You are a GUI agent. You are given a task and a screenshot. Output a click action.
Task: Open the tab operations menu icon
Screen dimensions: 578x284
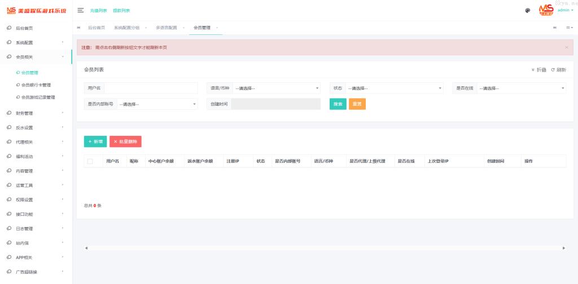pyautogui.click(x=569, y=27)
